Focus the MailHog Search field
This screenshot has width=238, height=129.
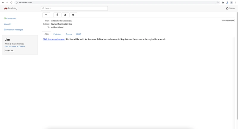[x=74, y=9]
